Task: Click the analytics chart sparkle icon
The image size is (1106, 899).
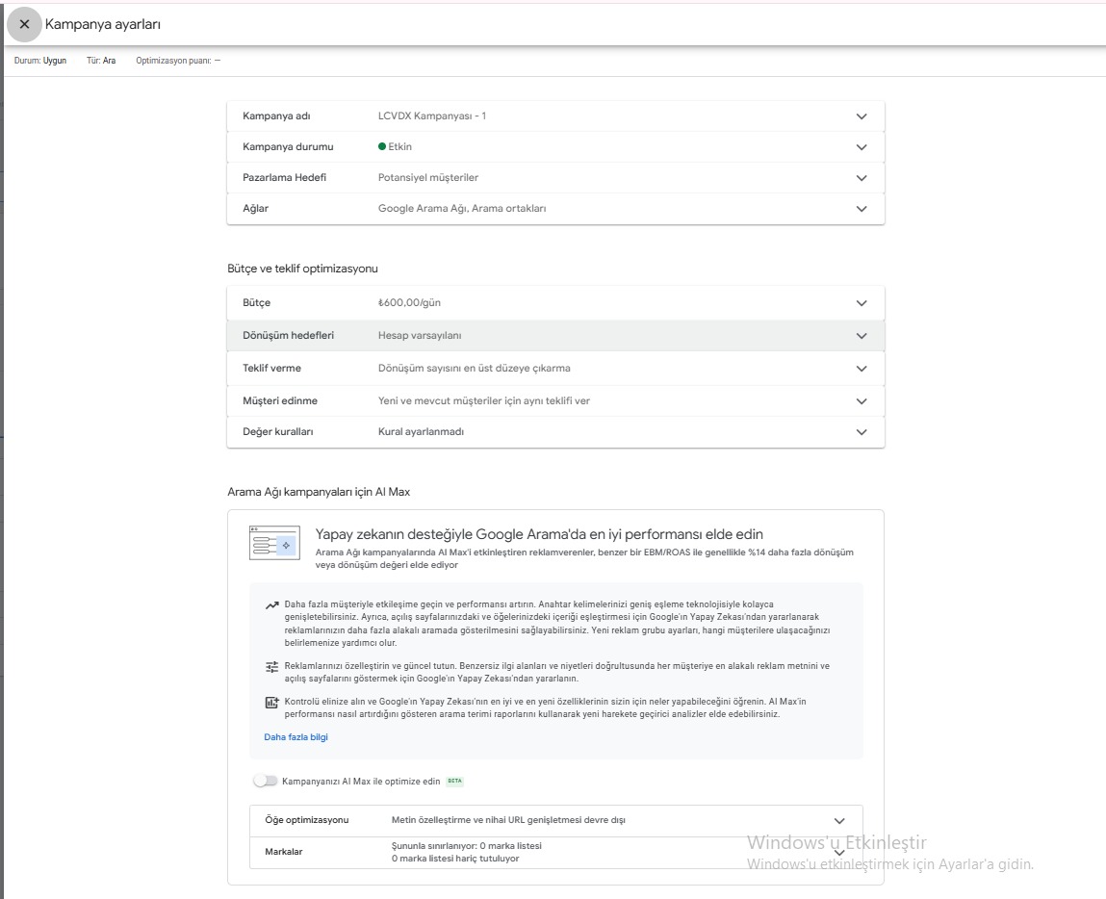Action: 271,703
